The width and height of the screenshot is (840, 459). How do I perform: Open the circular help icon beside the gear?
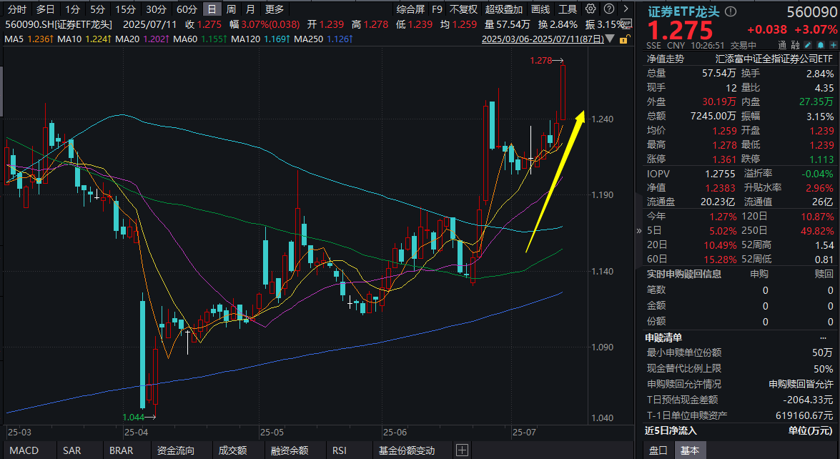(609, 9)
